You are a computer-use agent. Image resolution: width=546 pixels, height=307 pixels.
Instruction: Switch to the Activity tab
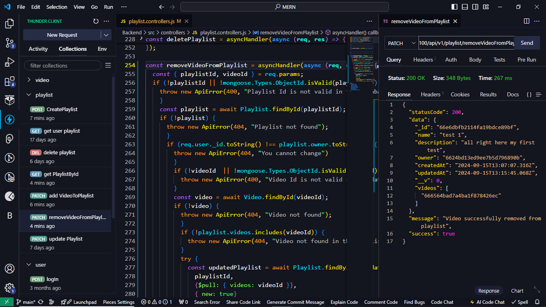tap(38, 49)
